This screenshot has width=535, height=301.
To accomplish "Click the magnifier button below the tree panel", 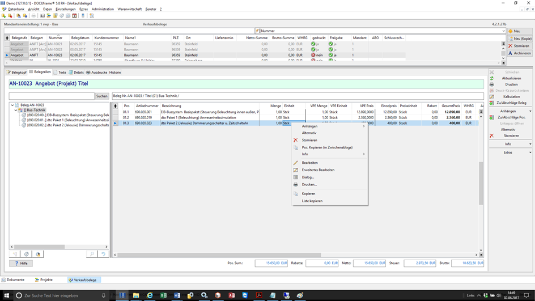I will click(x=92, y=255).
